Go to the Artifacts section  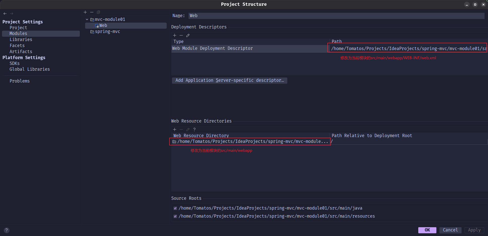click(21, 52)
